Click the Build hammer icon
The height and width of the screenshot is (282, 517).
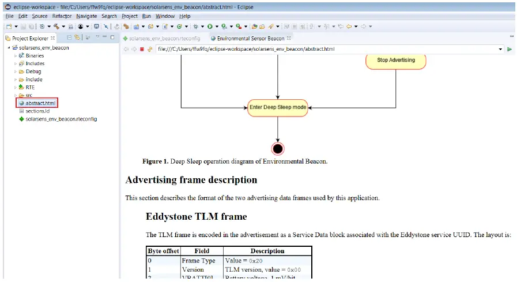(x=56, y=27)
